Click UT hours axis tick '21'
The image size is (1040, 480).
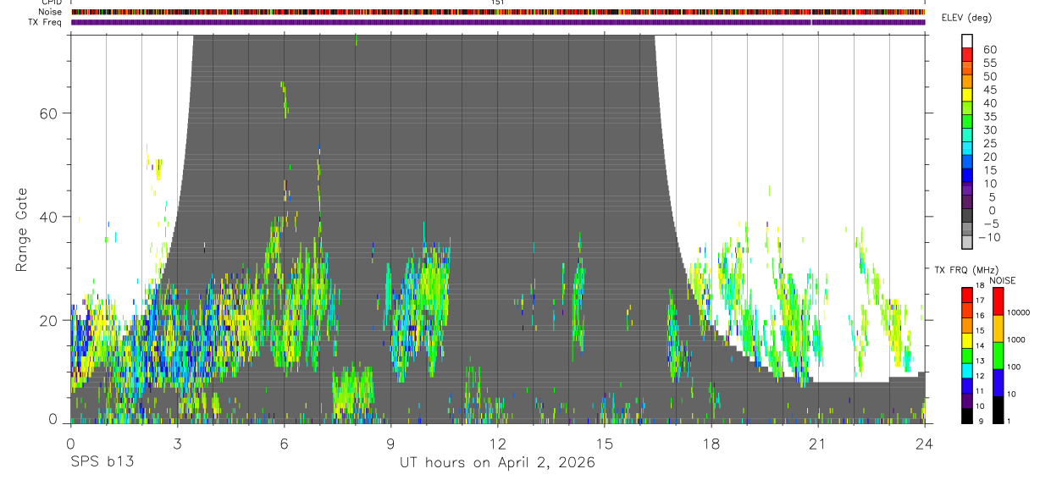click(x=817, y=443)
